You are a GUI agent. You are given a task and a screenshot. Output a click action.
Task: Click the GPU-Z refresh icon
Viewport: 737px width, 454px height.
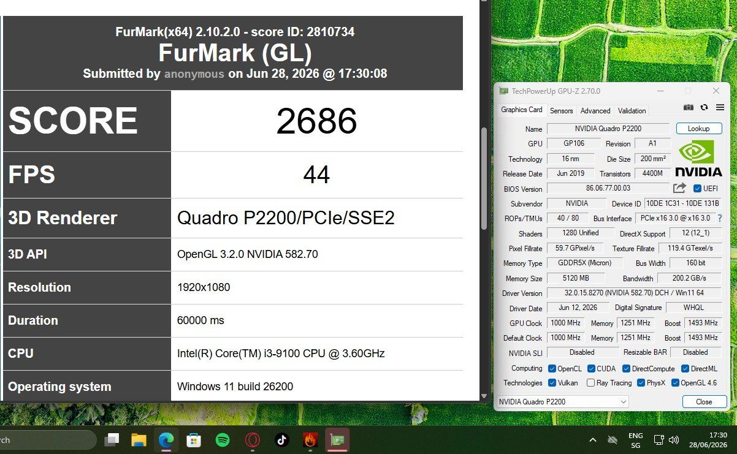[704, 107]
